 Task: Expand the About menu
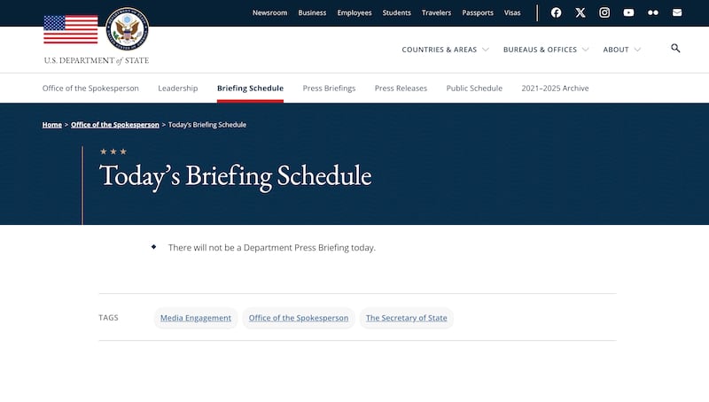(x=622, y=50)
